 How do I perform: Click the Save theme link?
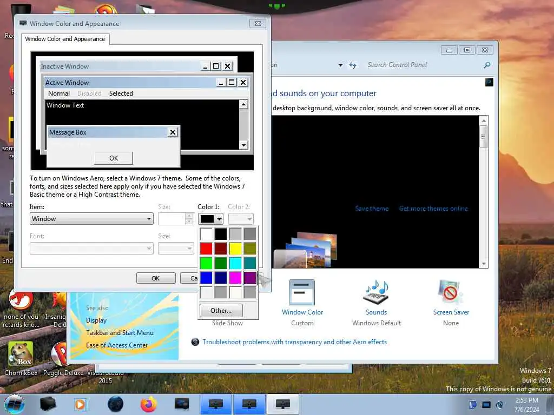(x=372, y=209)
